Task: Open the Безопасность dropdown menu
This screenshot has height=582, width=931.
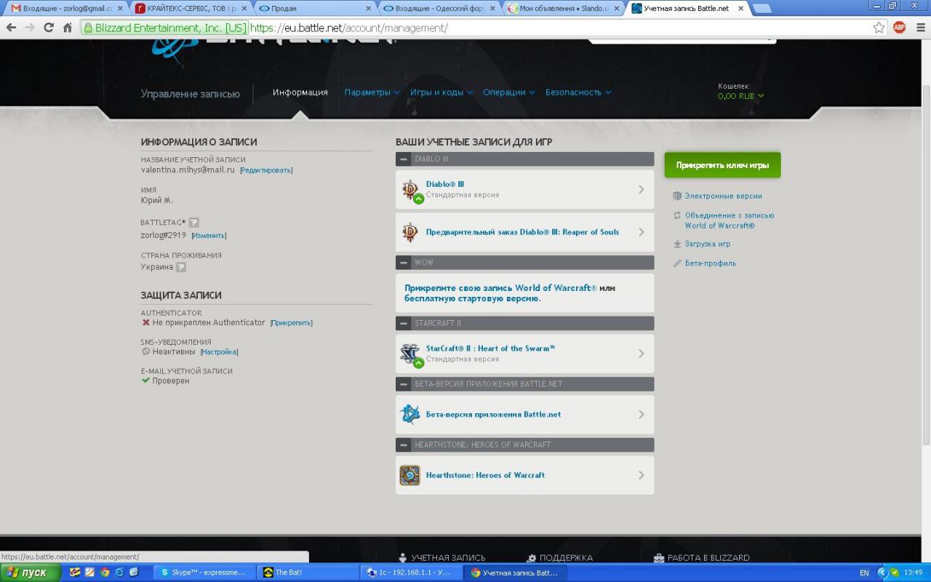Action: (x=578, y=92)
